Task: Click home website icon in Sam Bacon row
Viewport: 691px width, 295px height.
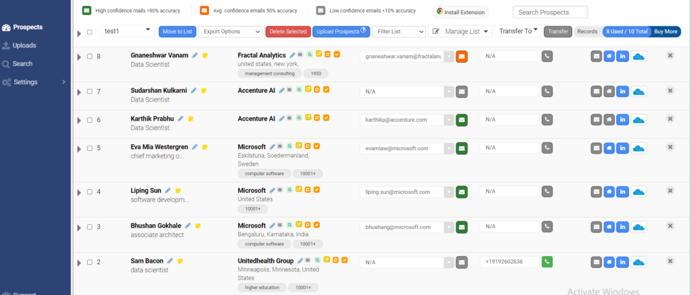Action: coord(609,263)
